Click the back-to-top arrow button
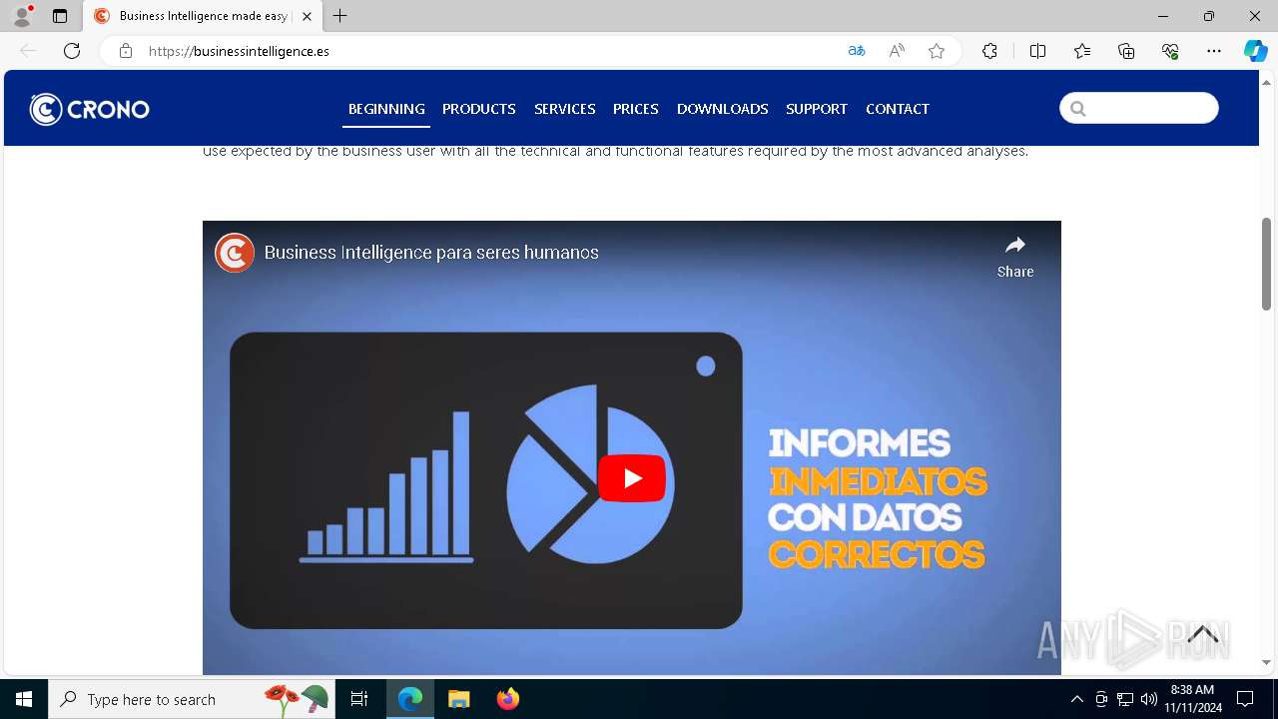Image resolution: width=1278 pixels, height=719 pixels. point(1203,635)
